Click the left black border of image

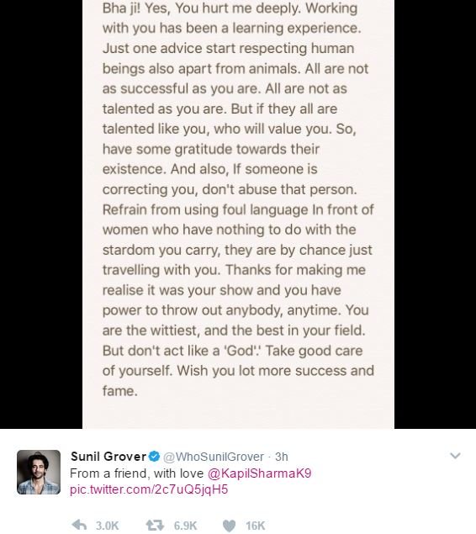pos(41,214)
